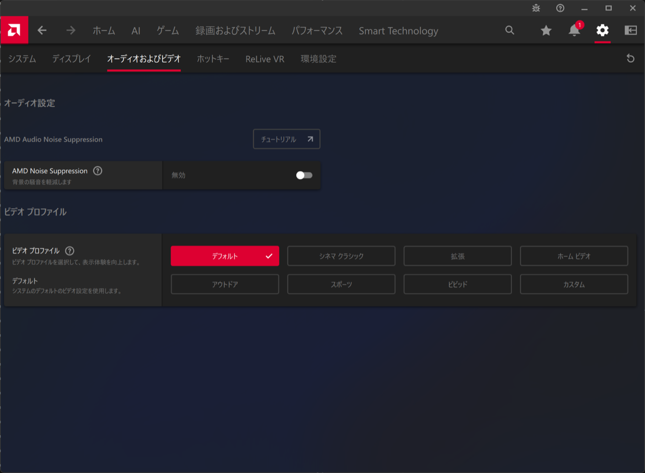Enable the AMD Noise Suppression toggle
Screen dimensions: 645x473
(x=304, y=175)
